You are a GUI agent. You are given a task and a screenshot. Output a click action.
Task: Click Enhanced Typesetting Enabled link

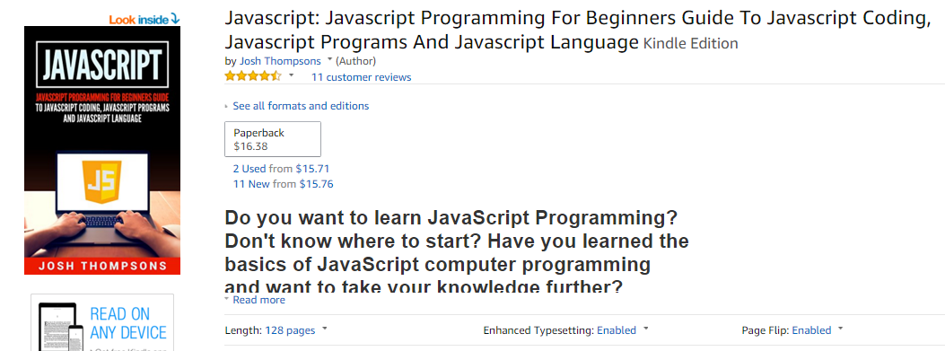pos(617,330)
